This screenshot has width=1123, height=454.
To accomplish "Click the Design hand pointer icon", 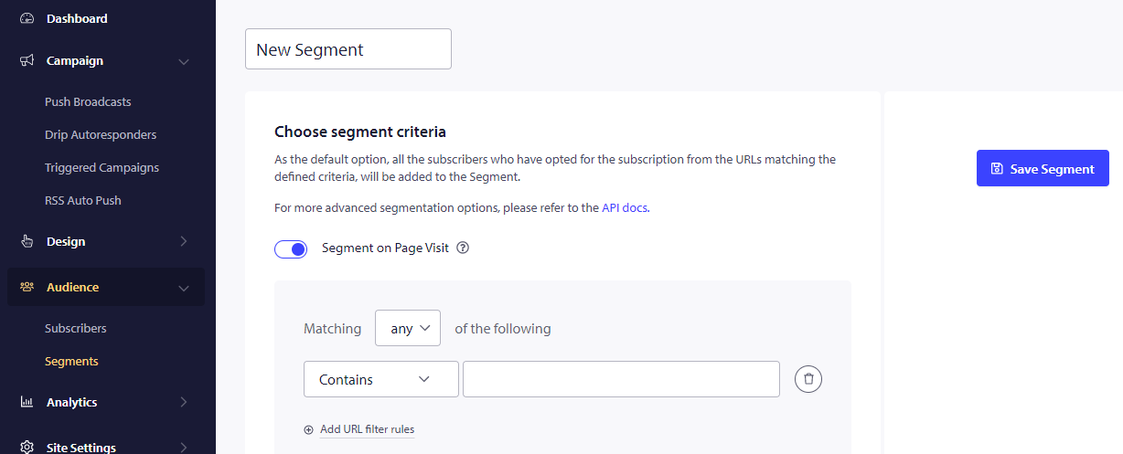I will pos(27,242).
